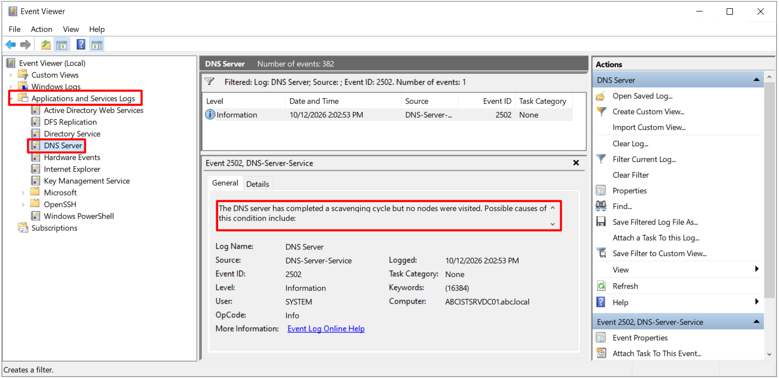This screenshot has width=779, height=378.
Task: Expand the OpenSSH folder node
Action: (23, 204)
